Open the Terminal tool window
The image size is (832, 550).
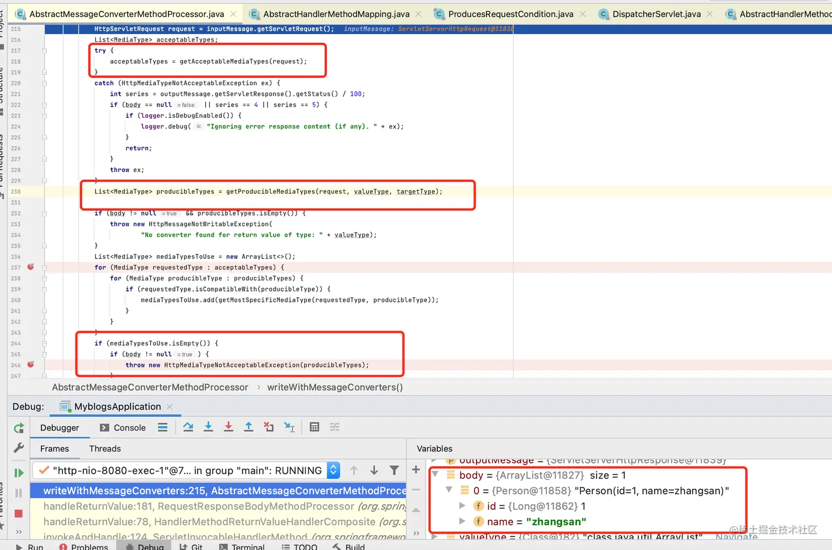click(x=242, y=546)
